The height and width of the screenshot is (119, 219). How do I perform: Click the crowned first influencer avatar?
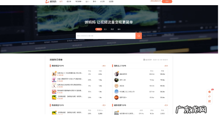117,74
